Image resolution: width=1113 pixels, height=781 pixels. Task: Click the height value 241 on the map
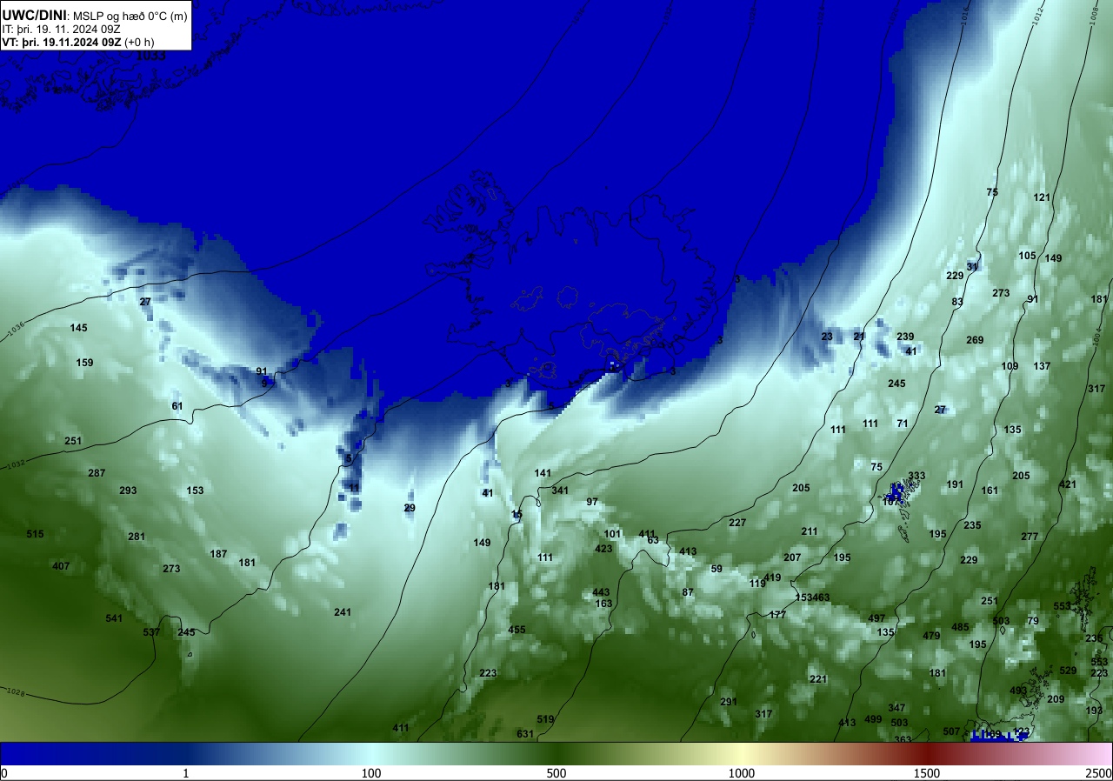pos(343,612)
